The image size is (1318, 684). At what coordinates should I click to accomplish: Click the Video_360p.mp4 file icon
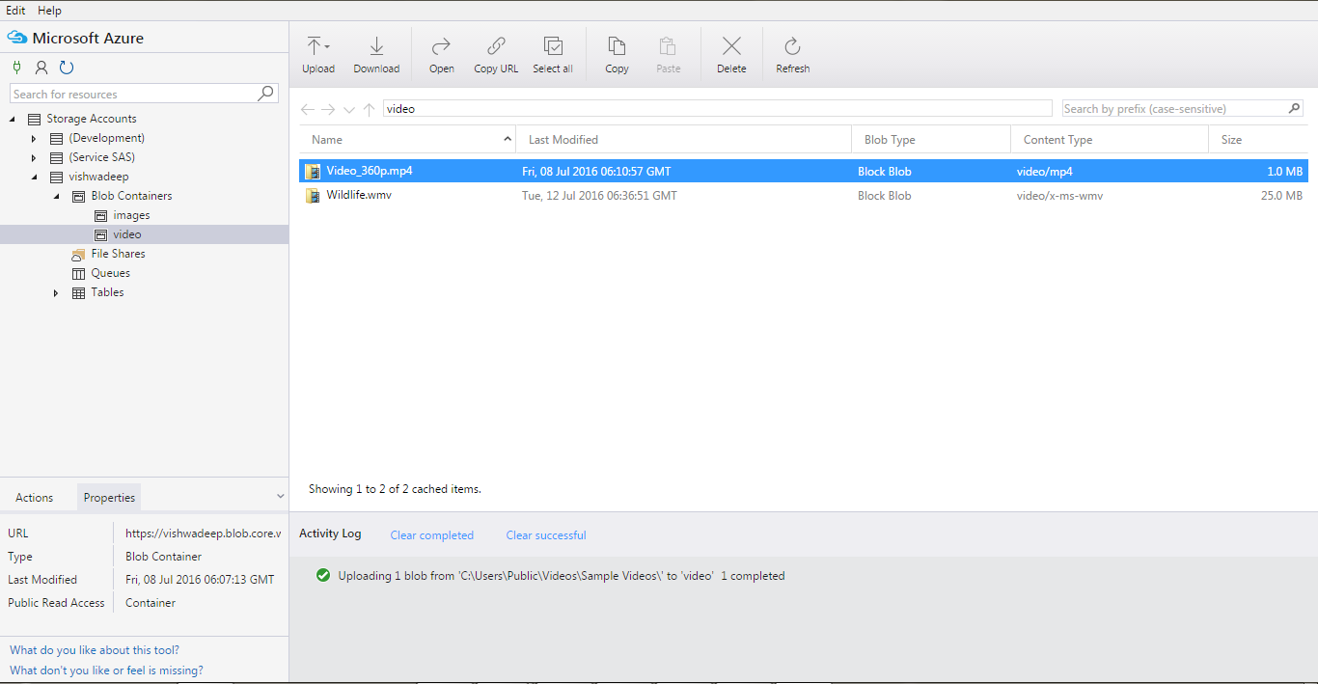click(313, 172)
